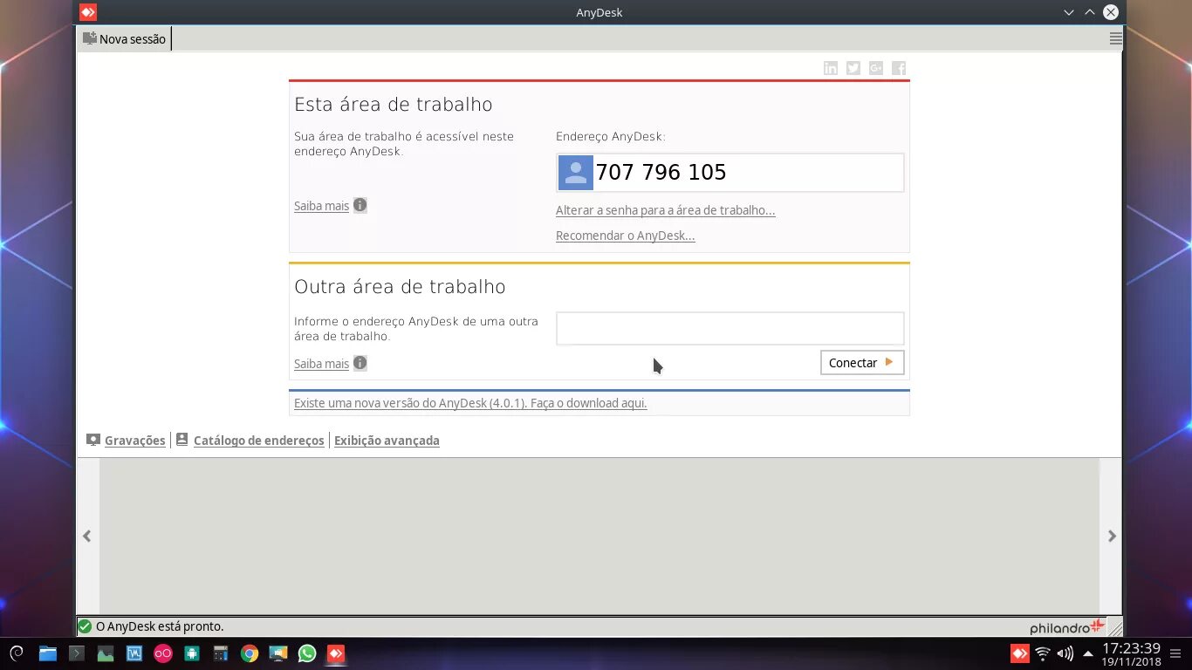Open Recomendar o AnyDesk link

(625, 236)
